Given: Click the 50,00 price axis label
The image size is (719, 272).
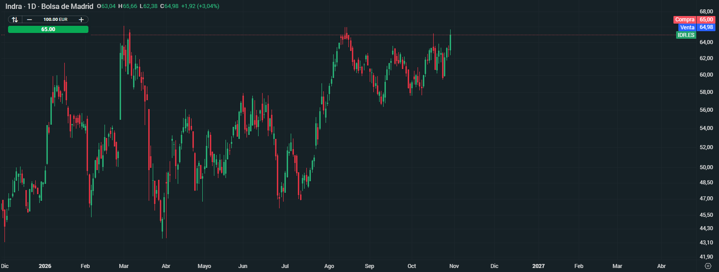Looking at the screenshot, I should tap(706, 167).
